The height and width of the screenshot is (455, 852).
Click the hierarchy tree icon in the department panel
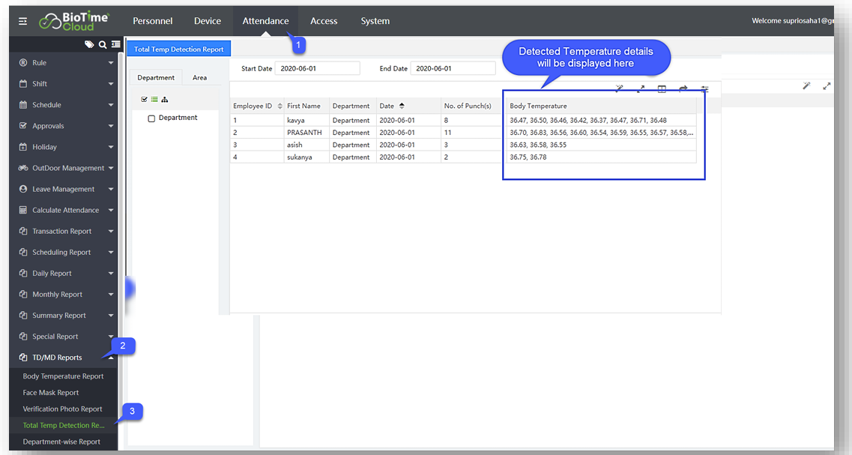(164, 99)
